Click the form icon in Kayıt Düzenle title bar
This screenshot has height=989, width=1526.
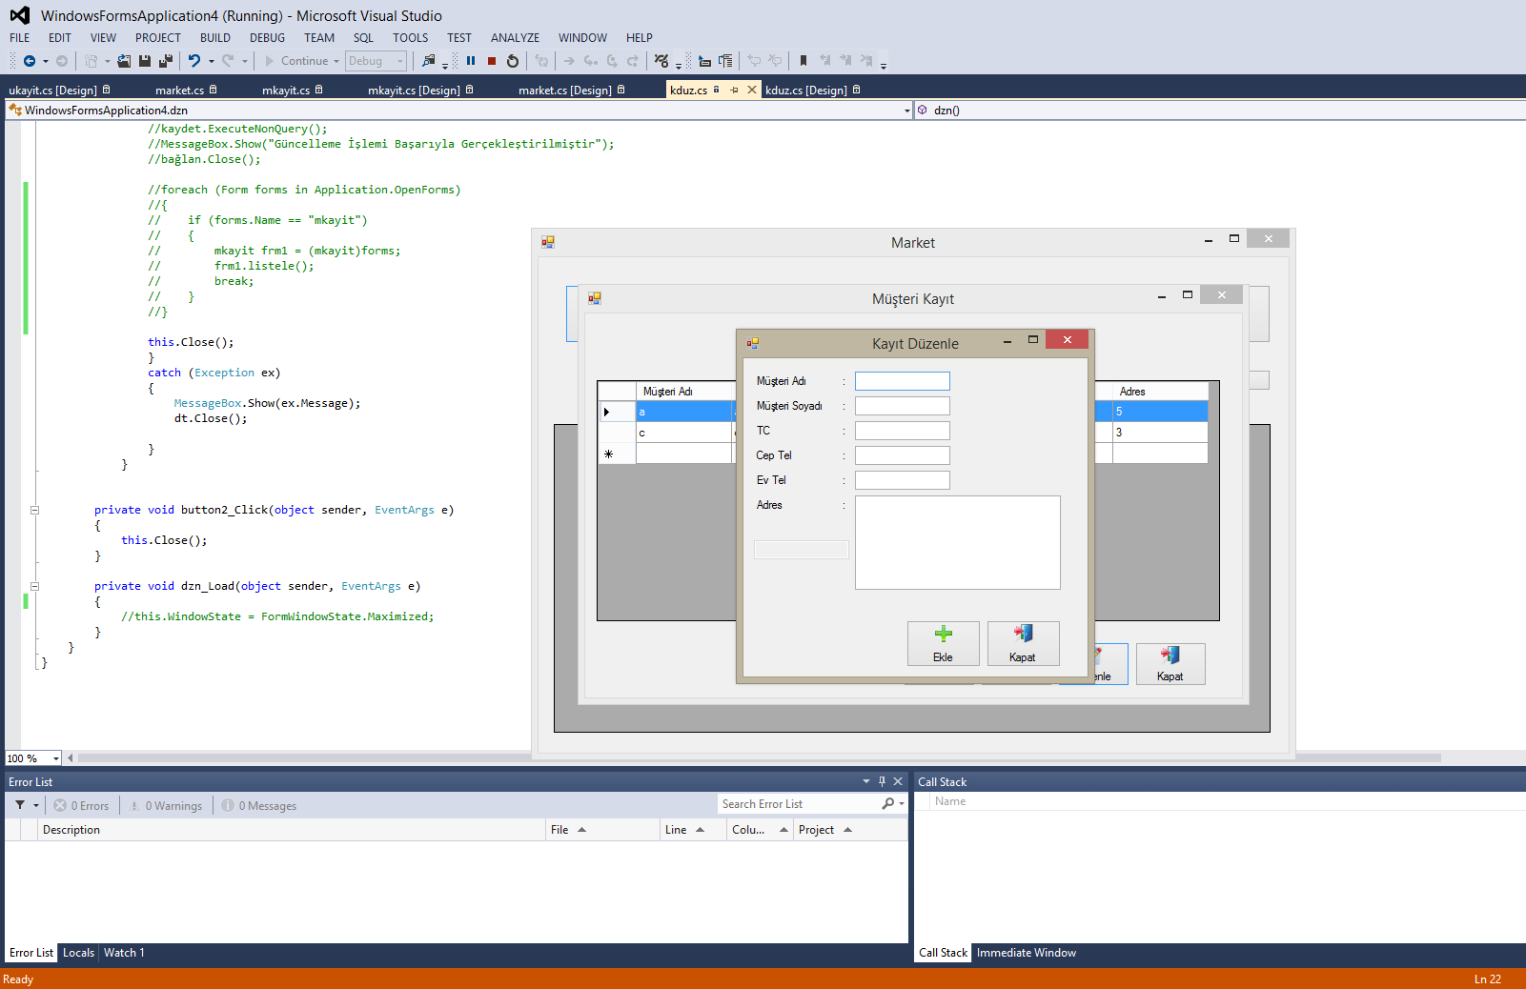753,343
